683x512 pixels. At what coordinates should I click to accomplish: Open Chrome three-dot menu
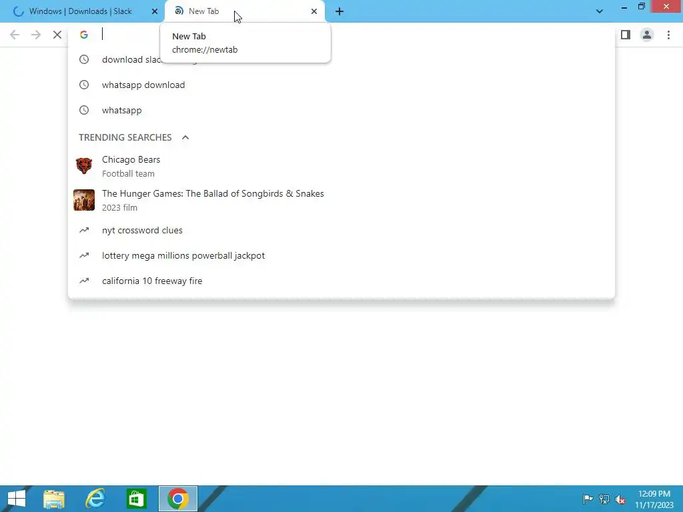coord(668,35)
